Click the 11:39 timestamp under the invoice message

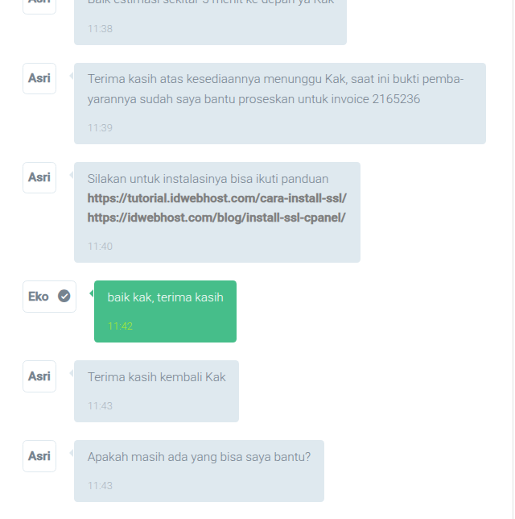click(100, 128)
